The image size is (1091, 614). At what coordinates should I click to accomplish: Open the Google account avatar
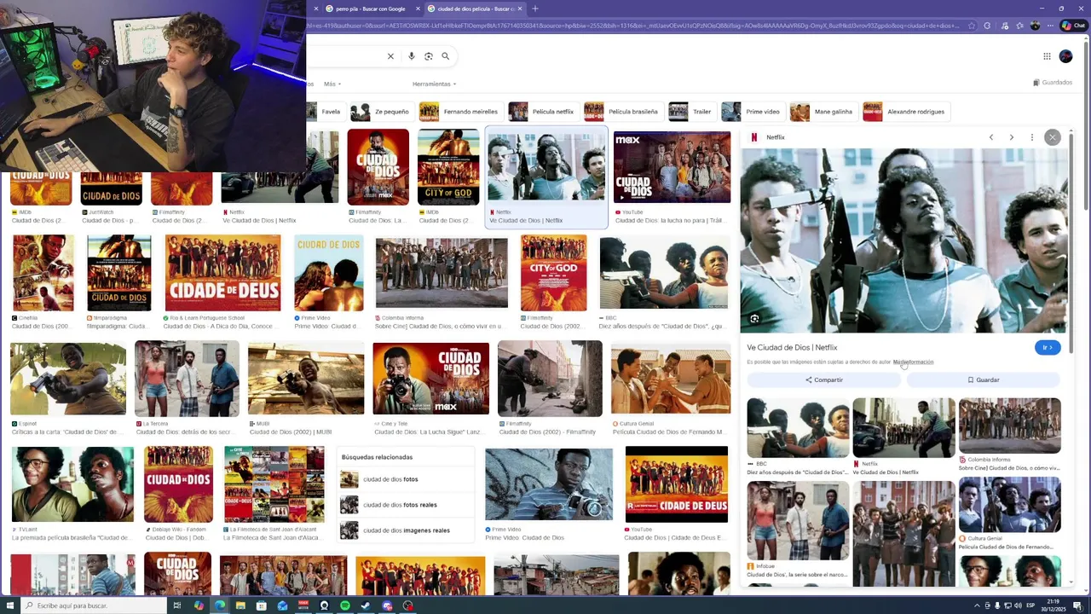tap(1065, 56)
